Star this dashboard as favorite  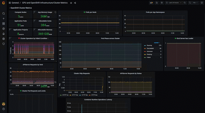71,3
